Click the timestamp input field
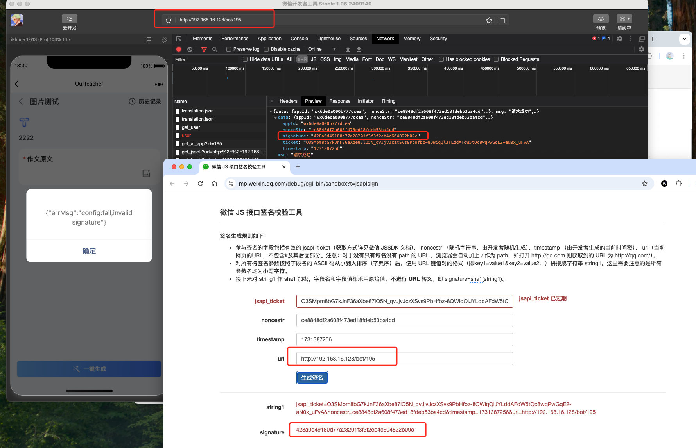Viewport: 696px width, 448px height. [x=405, y=339]
